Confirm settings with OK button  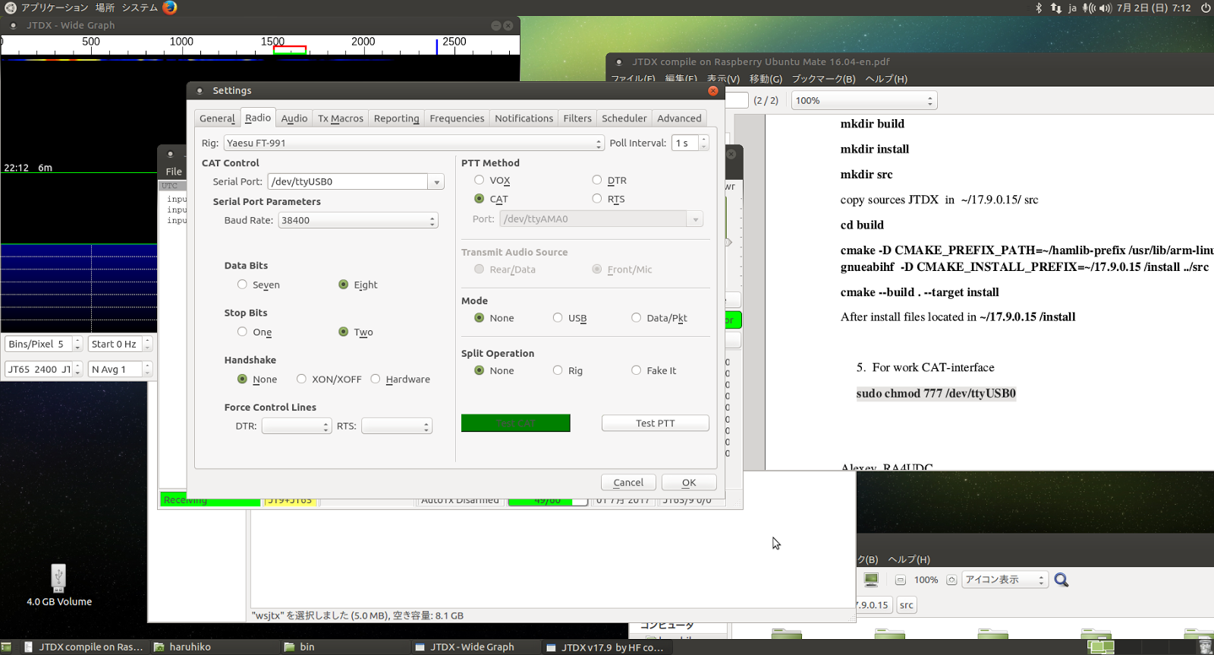click(x=689, y=483)
